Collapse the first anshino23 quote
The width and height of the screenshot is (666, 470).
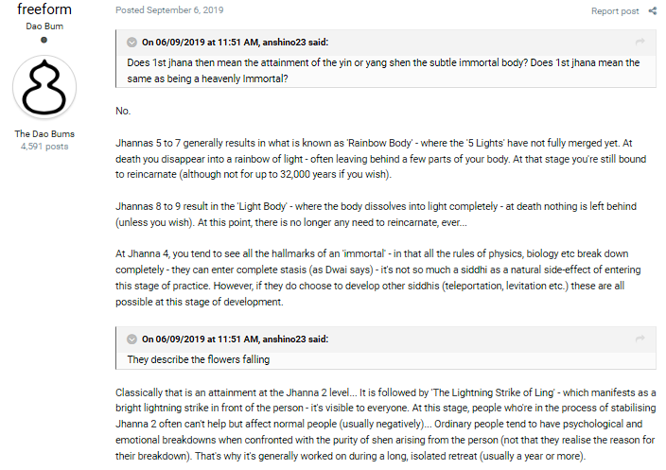tap(132, 43)
